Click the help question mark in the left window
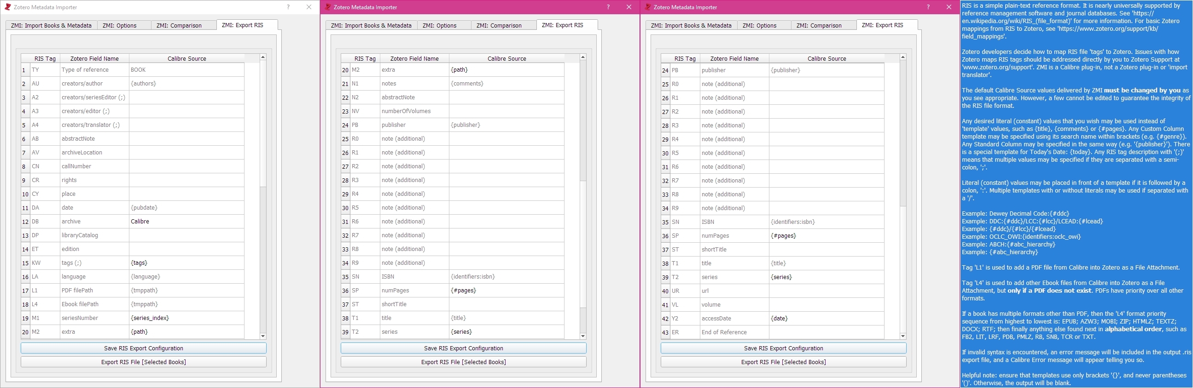Image resolution: width=1193 pixels, height=388 pixels. click(288, 7)
